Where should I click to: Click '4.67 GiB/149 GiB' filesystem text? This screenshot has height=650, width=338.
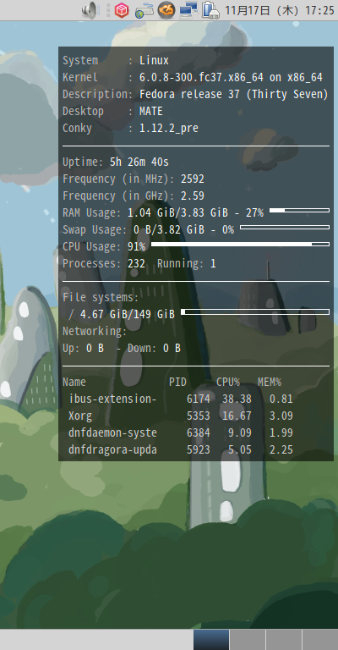[128, 315]
